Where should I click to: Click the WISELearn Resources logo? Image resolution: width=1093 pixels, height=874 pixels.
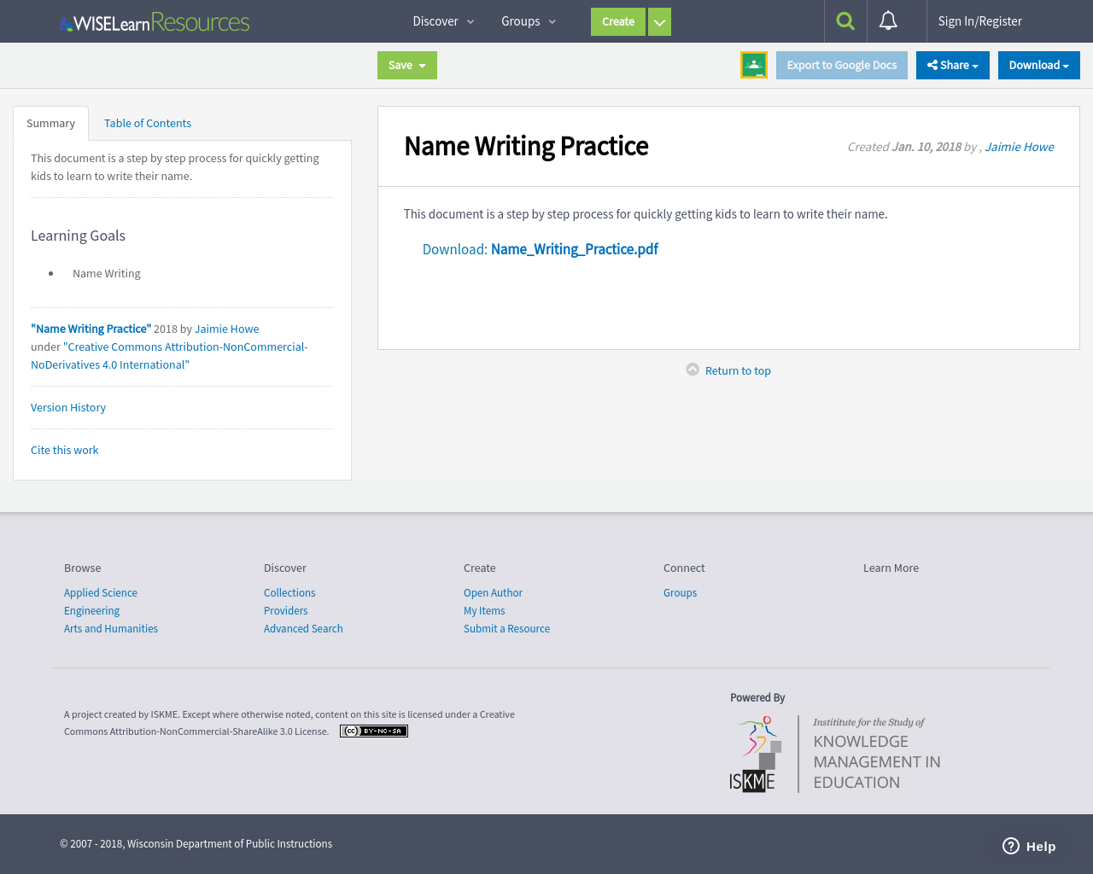[x=155, y=22]
